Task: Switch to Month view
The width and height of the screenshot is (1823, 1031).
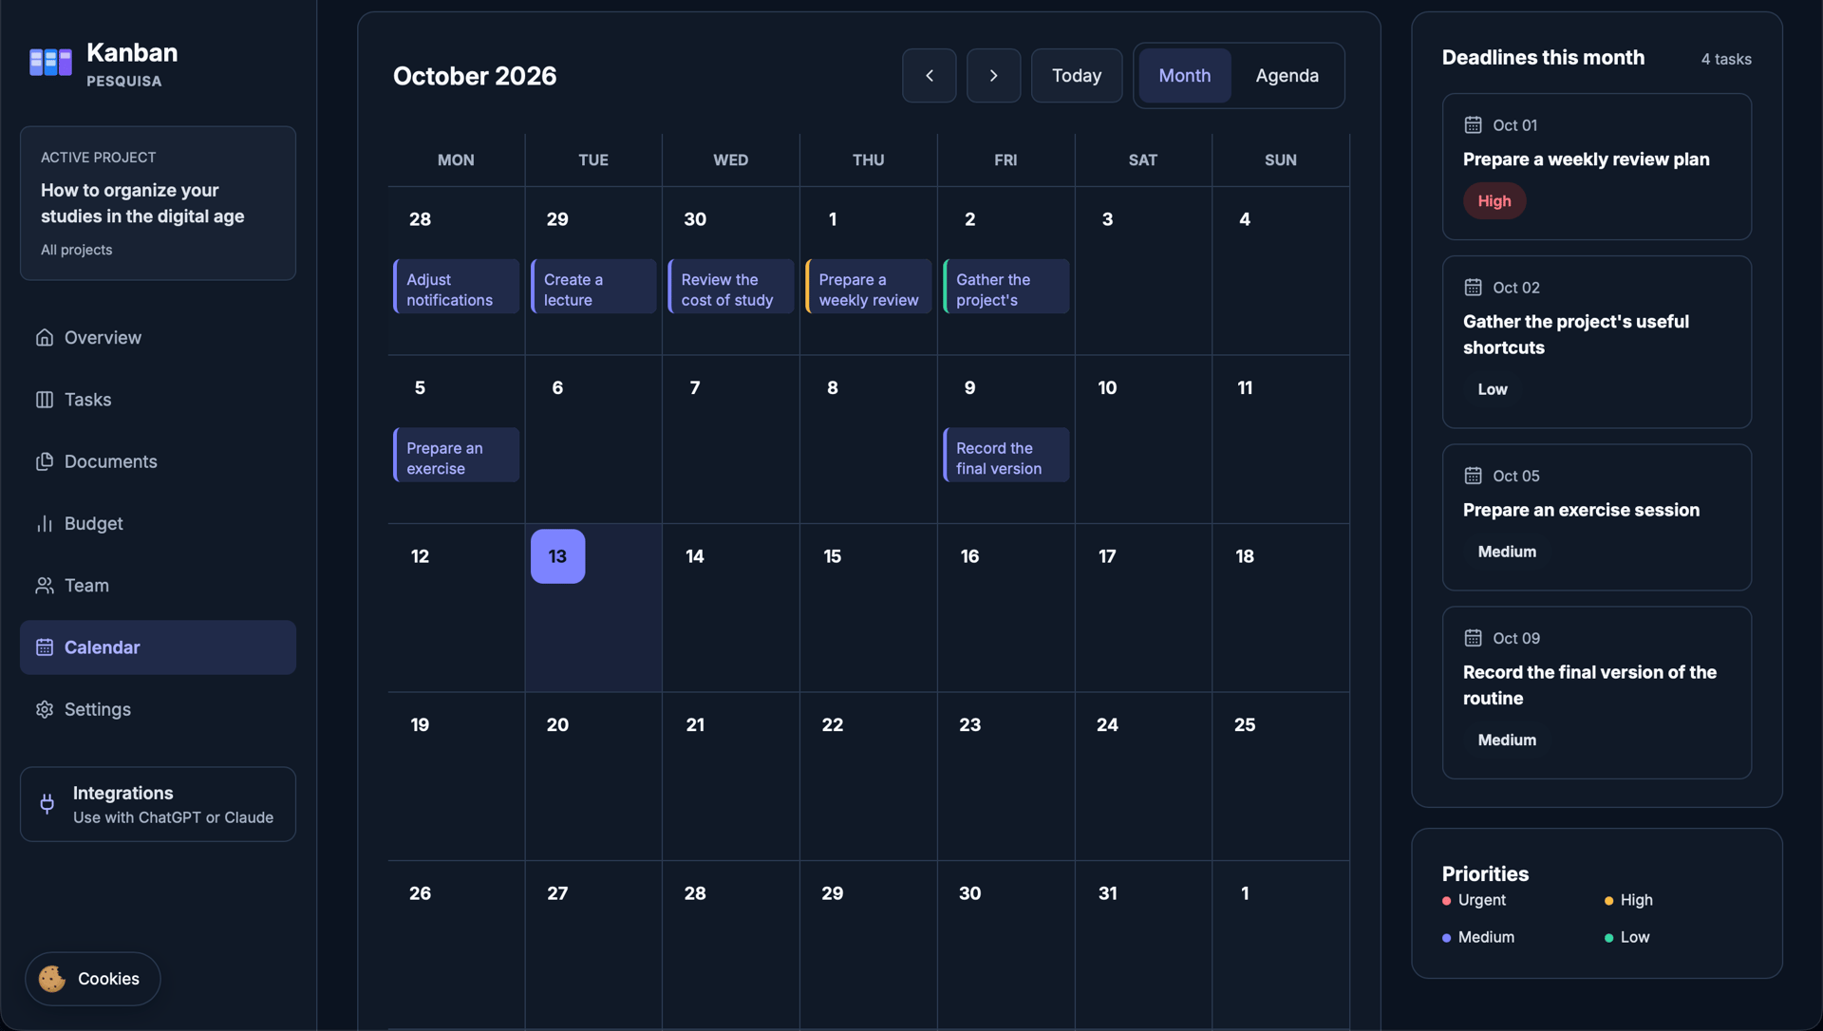Action: [x=1184, y=75]
